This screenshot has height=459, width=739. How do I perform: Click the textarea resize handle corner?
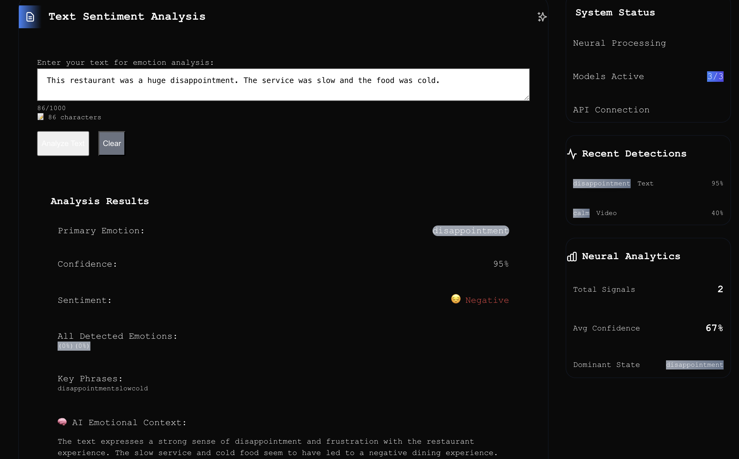(x=527, y=98)
